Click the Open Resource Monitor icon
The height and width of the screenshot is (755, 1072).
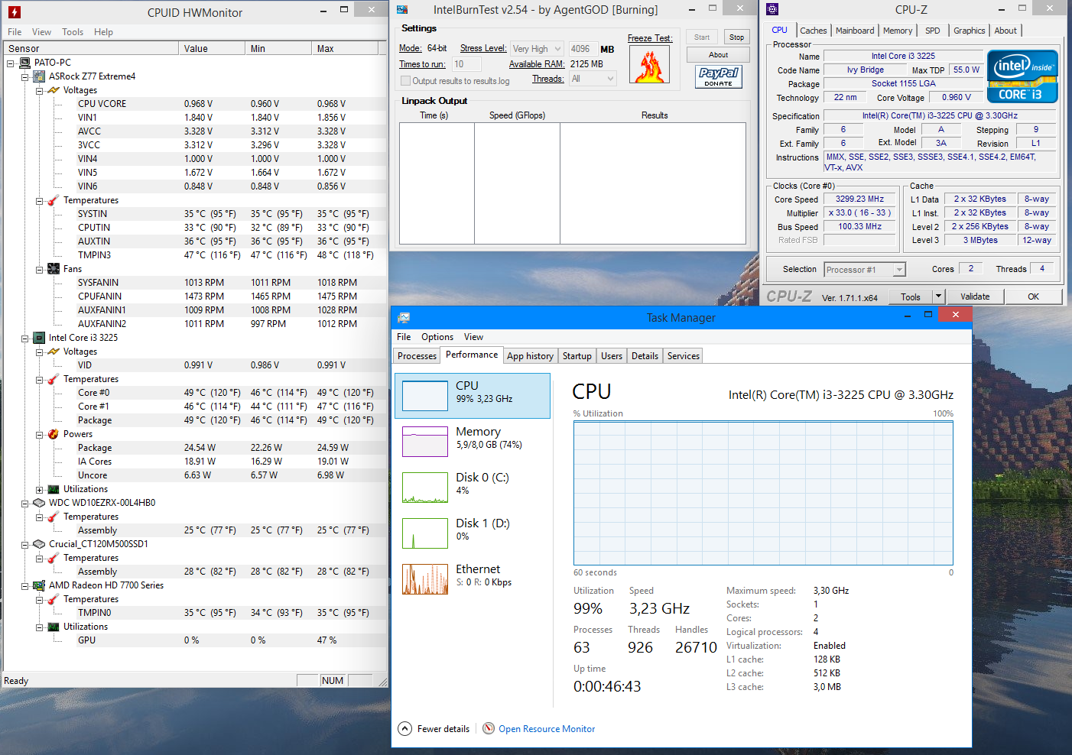489,728
